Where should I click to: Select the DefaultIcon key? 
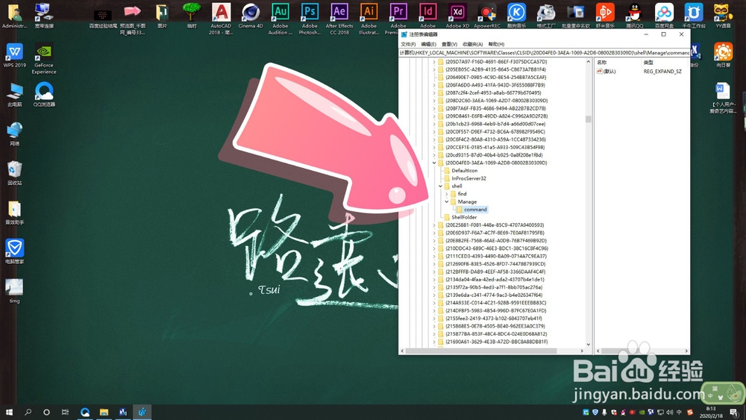pyautogui.click(x=464, y=171)
